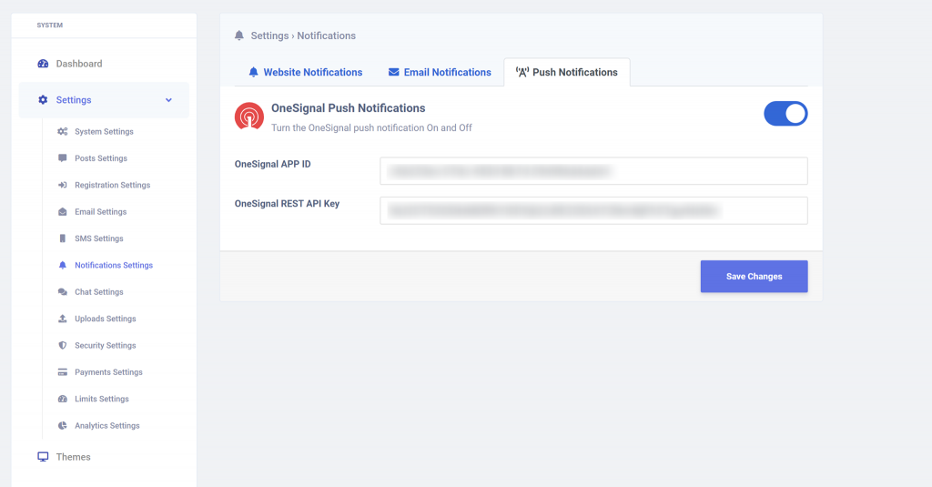Click the Registration Settings sign-in icon
The image size is (932, 487).
[63, 185]
